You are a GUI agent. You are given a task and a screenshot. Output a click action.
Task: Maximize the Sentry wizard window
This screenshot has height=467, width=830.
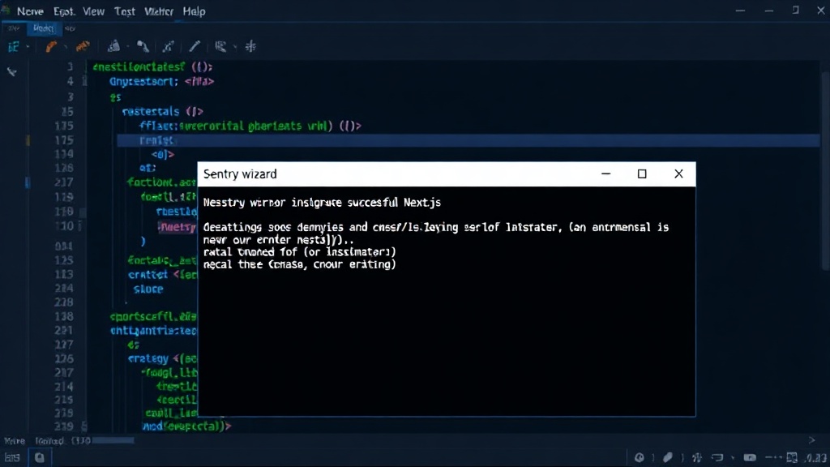(642, 174)
